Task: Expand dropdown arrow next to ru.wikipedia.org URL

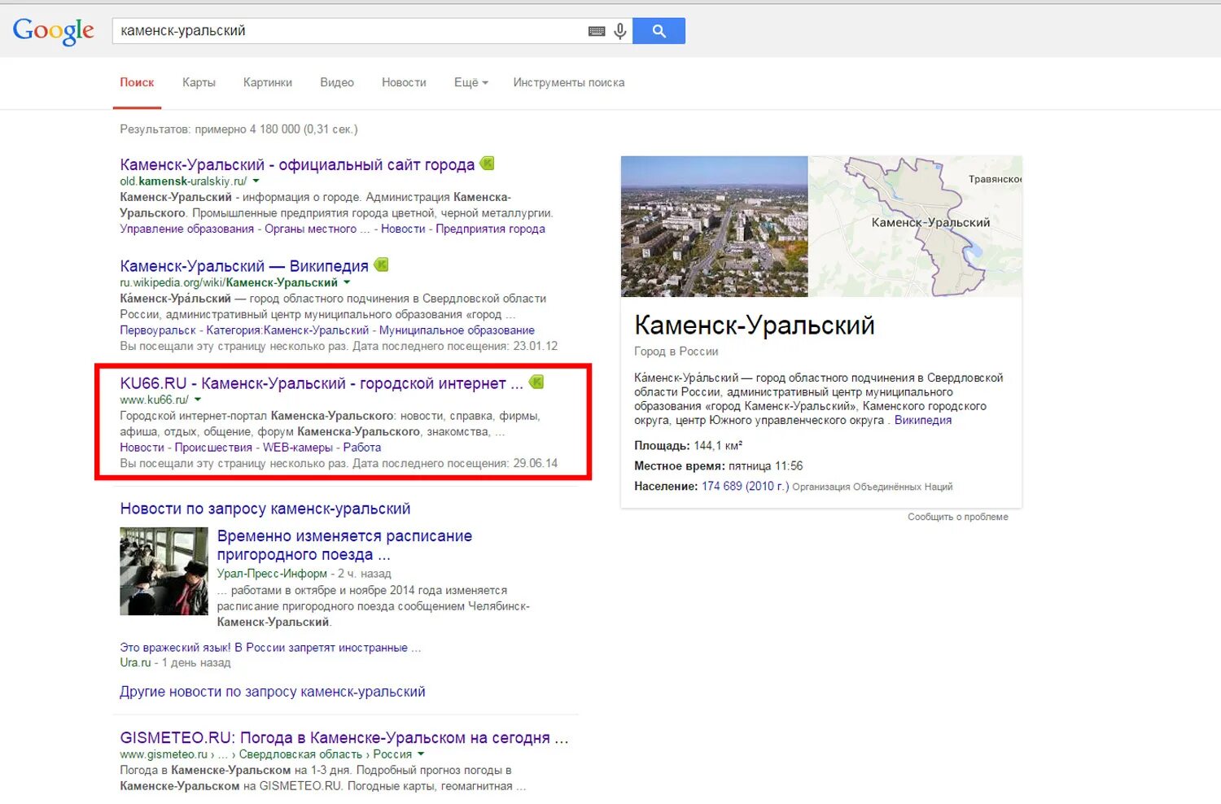Action: (x=347, y=282)
